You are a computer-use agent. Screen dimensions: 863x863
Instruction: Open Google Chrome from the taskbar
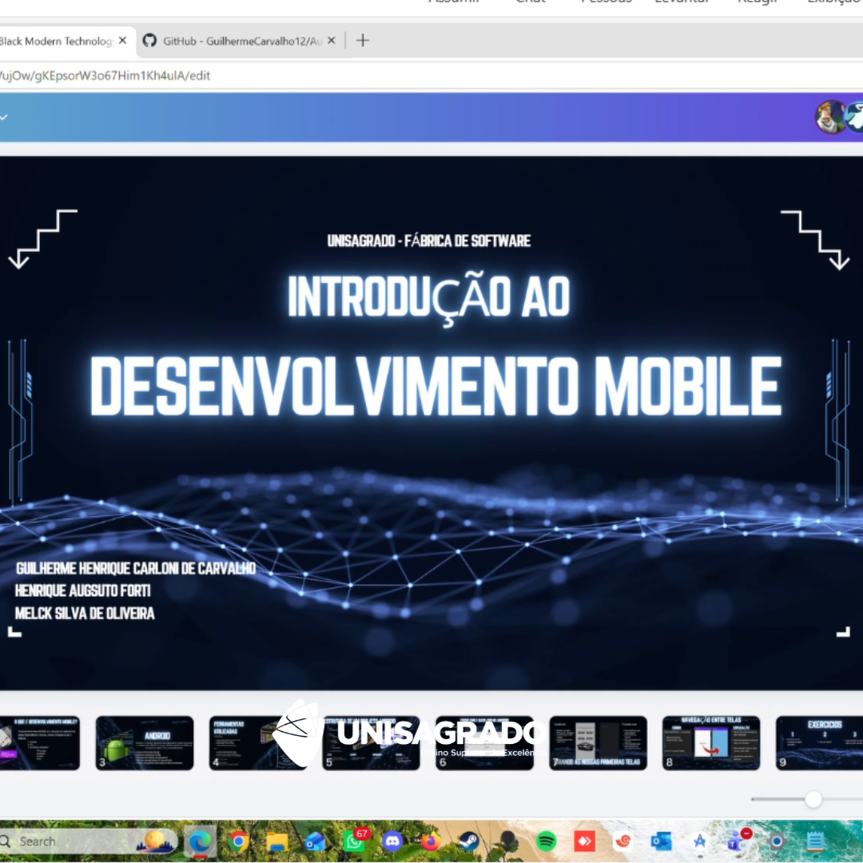point(239,841)
